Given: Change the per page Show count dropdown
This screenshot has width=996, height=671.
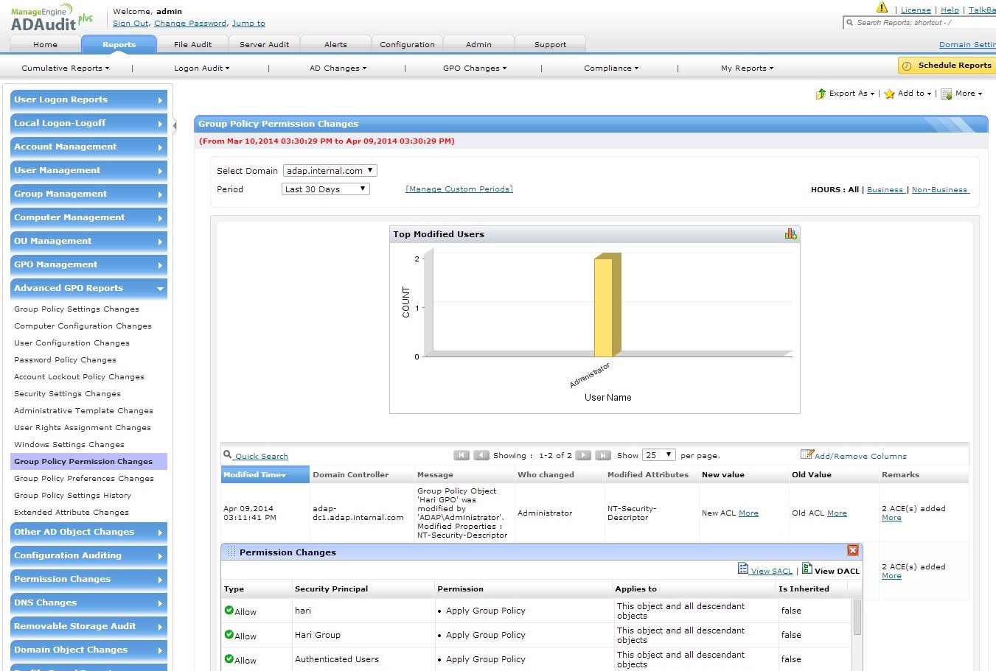Looking at the screenshot, I should coord(658,455).
